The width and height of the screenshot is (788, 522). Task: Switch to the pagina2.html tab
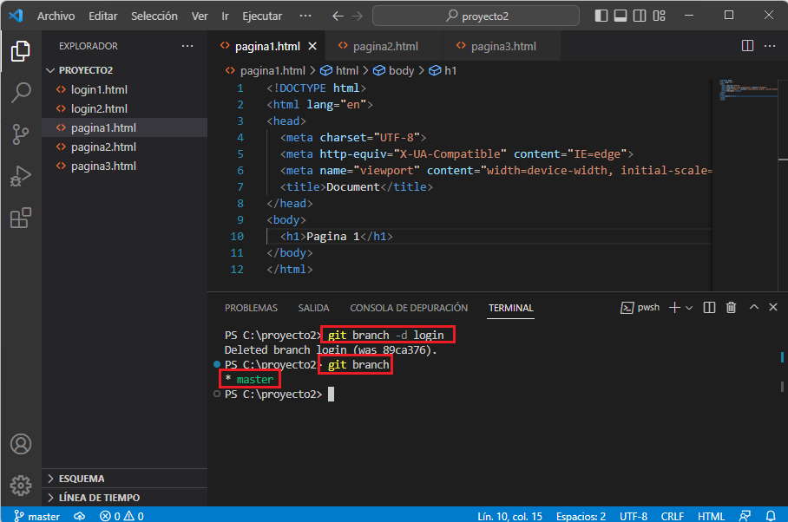(384, 46)
